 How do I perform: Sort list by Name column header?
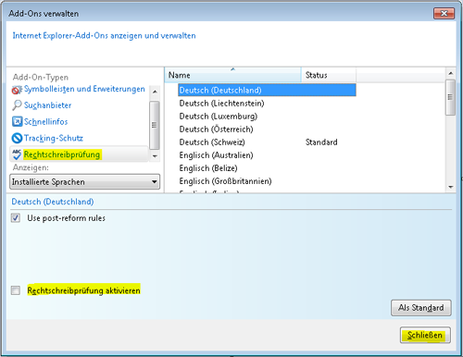pos(233,75)
